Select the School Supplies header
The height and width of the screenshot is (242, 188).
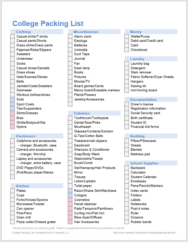point(151,163)
